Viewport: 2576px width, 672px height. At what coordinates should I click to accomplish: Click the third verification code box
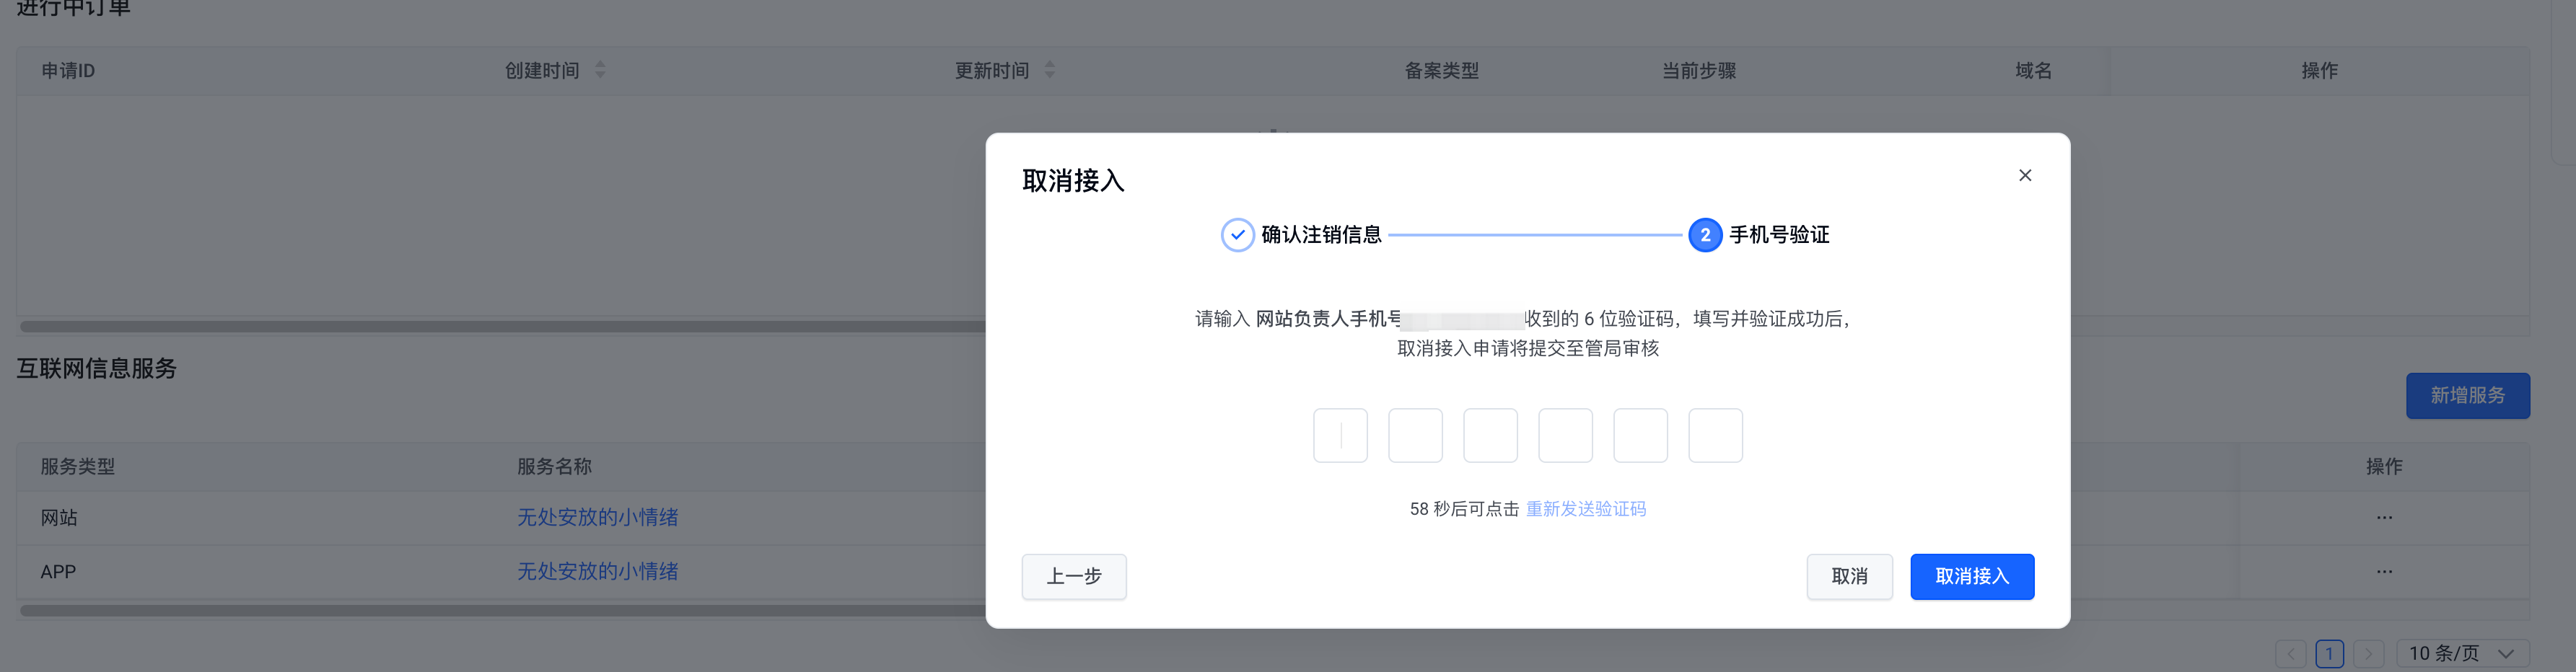click(x=1490, y=436)
